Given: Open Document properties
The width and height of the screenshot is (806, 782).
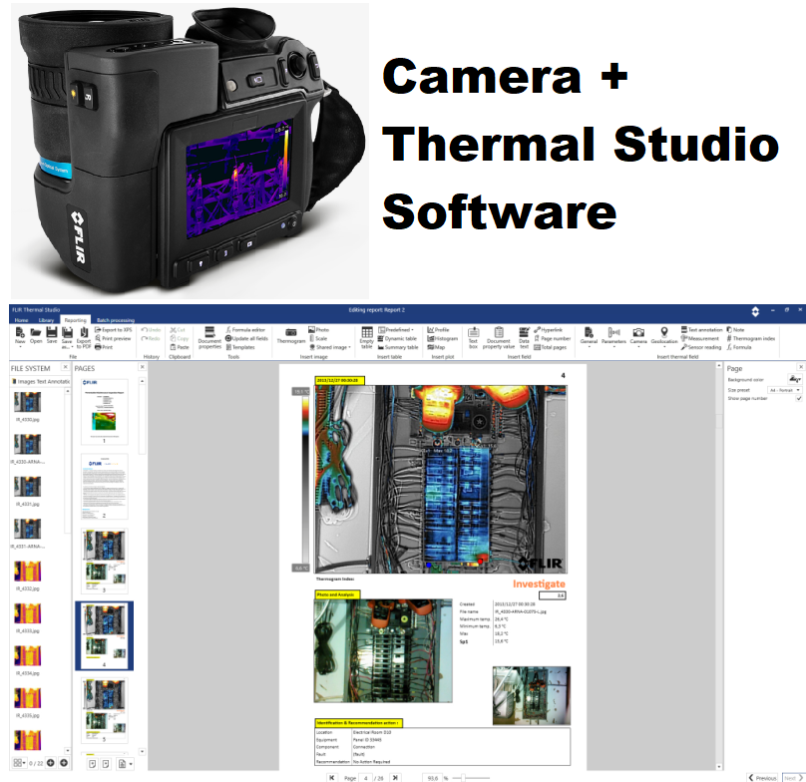Looking at the screenshot, I should (209, 338).
